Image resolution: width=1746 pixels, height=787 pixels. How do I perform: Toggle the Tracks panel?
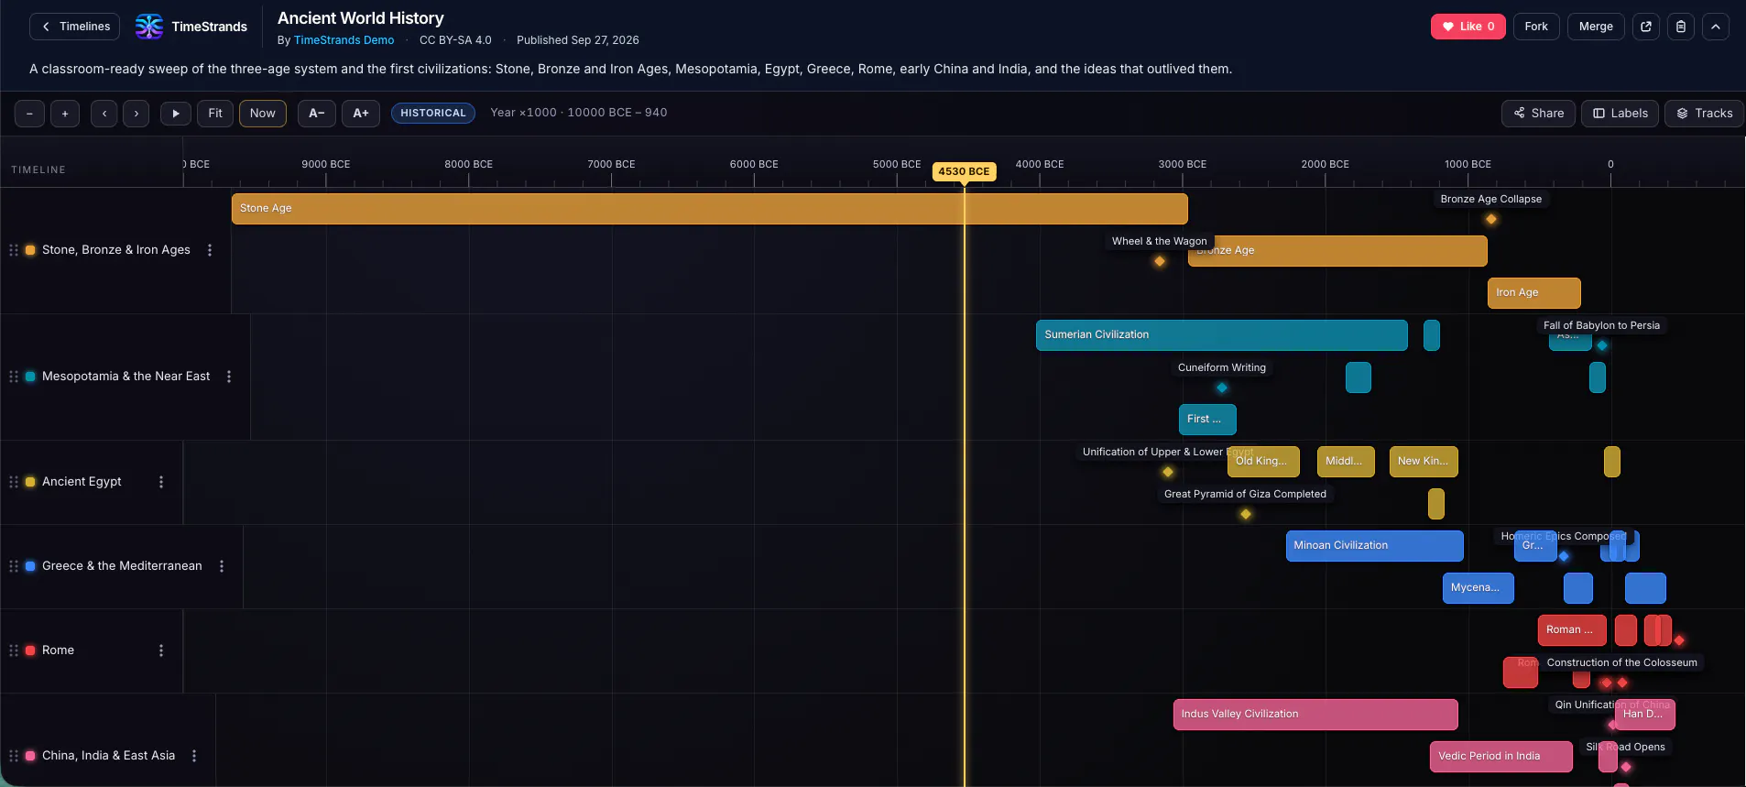tap(1704, 114)
